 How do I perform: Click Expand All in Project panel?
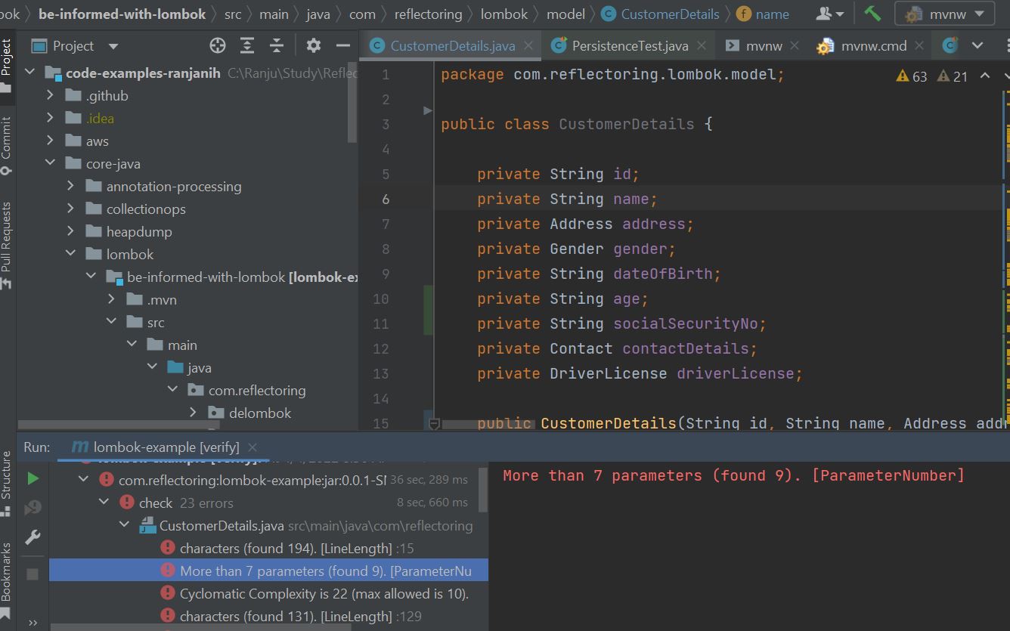(247, 46)
